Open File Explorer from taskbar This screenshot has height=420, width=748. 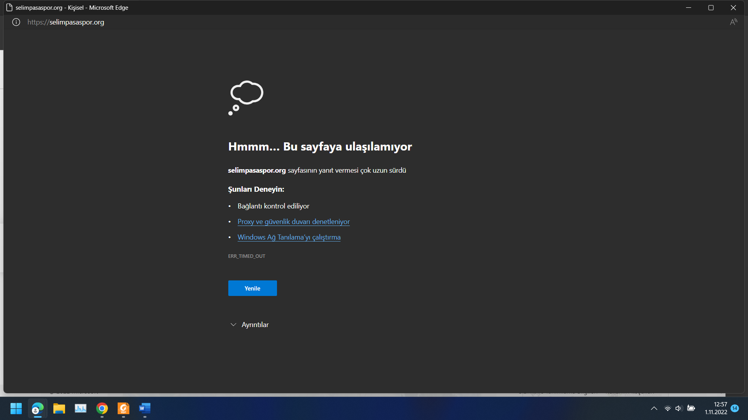click(x=59, y=408)
